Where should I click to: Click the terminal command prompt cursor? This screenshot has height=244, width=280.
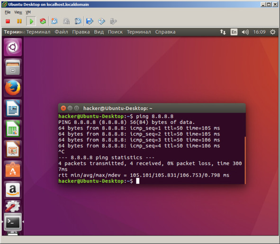138,181
